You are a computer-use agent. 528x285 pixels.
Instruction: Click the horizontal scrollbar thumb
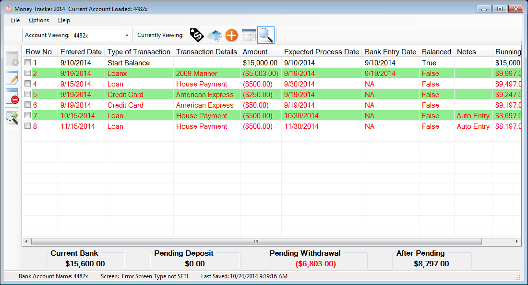(256, 241)
